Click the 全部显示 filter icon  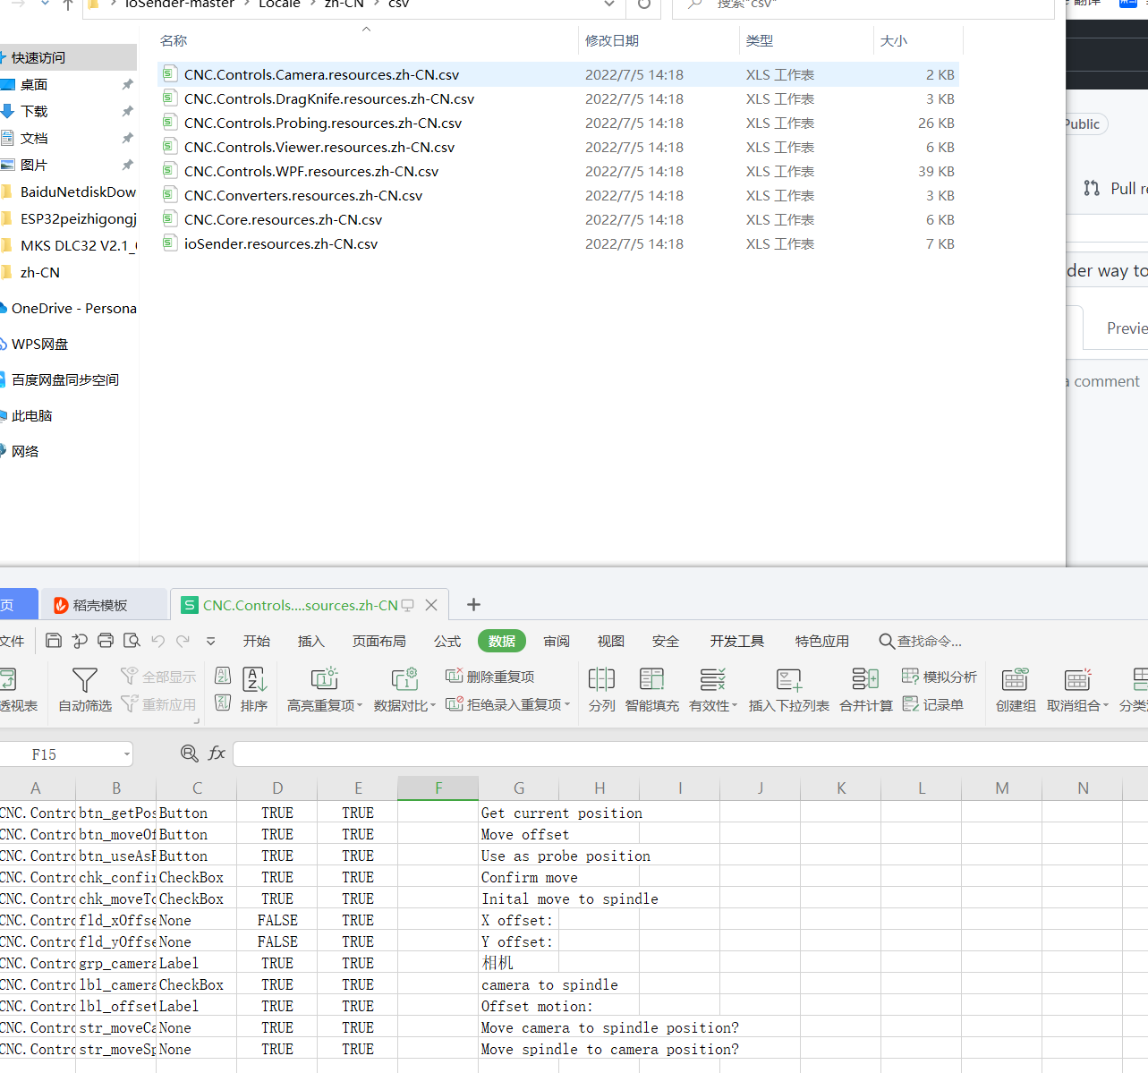(x=130, y=677)
